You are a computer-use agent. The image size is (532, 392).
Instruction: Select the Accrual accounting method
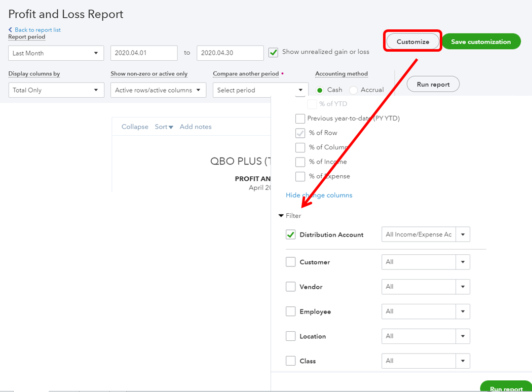[354, 90]
